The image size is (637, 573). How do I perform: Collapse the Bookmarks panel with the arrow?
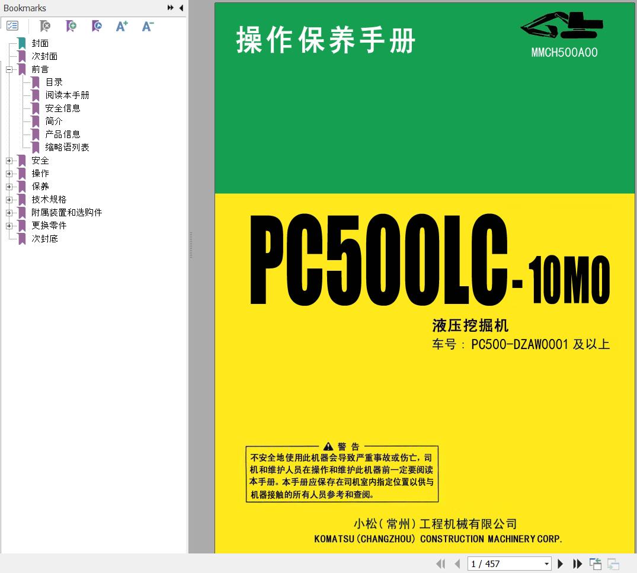click(x=181, y=8)
